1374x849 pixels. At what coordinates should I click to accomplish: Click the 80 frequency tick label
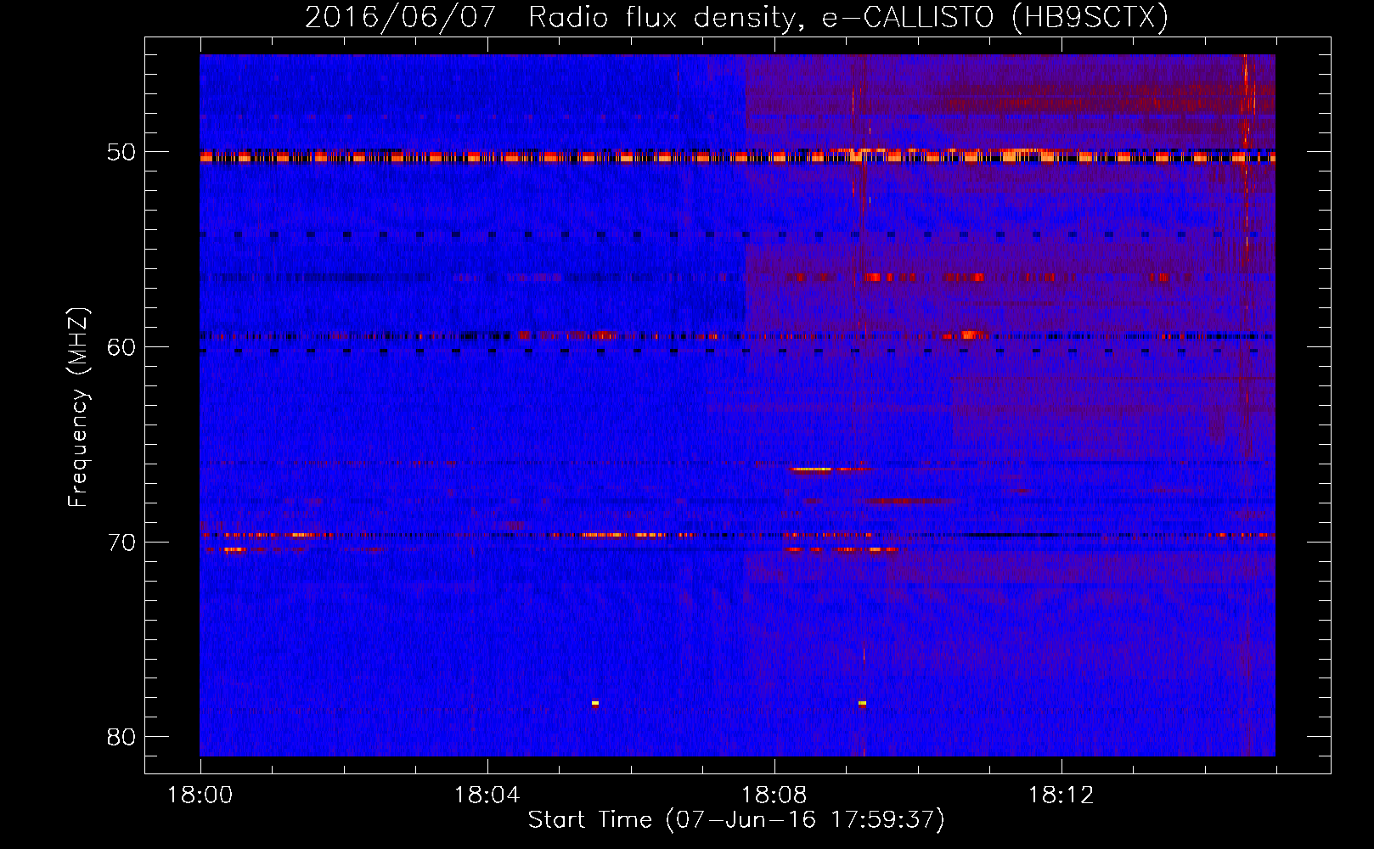click(x=121, y=737)
